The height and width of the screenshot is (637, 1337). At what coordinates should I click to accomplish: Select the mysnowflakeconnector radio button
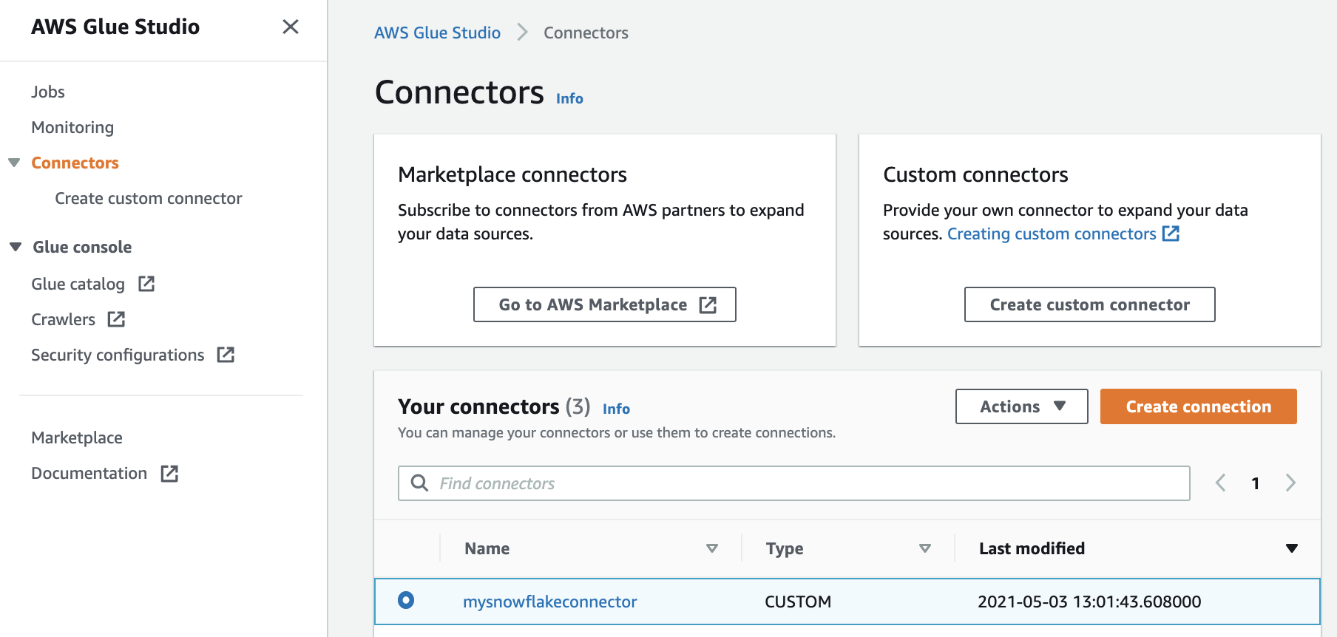[406, 600]
